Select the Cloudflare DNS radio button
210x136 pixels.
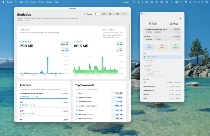click(x=144, y=61)
